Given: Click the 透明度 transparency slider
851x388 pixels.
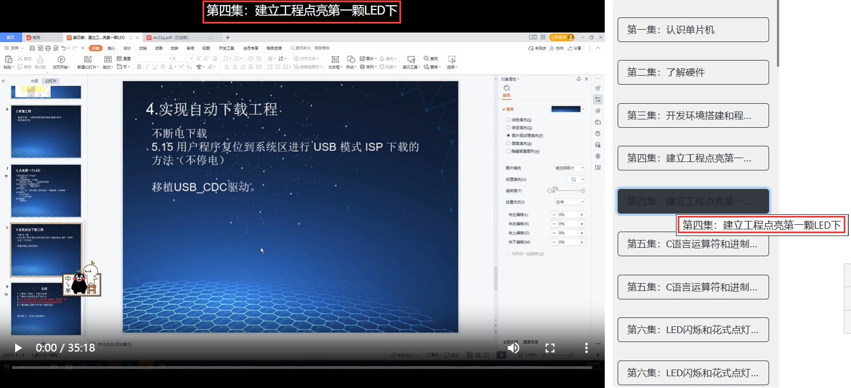Looking at the screenshot, I should [x=567, y=191].
